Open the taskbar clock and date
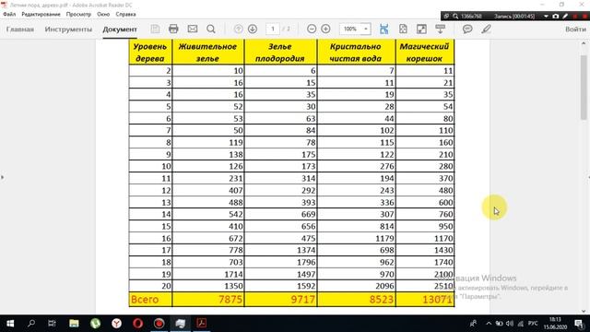This screenshot has width=590, height=332. point(555,324)
